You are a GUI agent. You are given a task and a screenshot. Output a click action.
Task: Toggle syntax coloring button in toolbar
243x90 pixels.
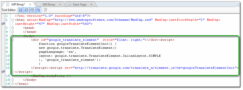click(x=27, y=10)
